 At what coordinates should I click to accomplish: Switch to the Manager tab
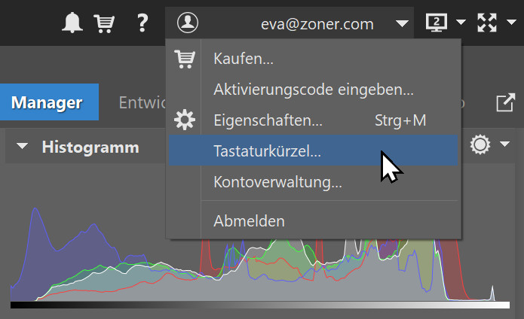click(x=47, y=103)
